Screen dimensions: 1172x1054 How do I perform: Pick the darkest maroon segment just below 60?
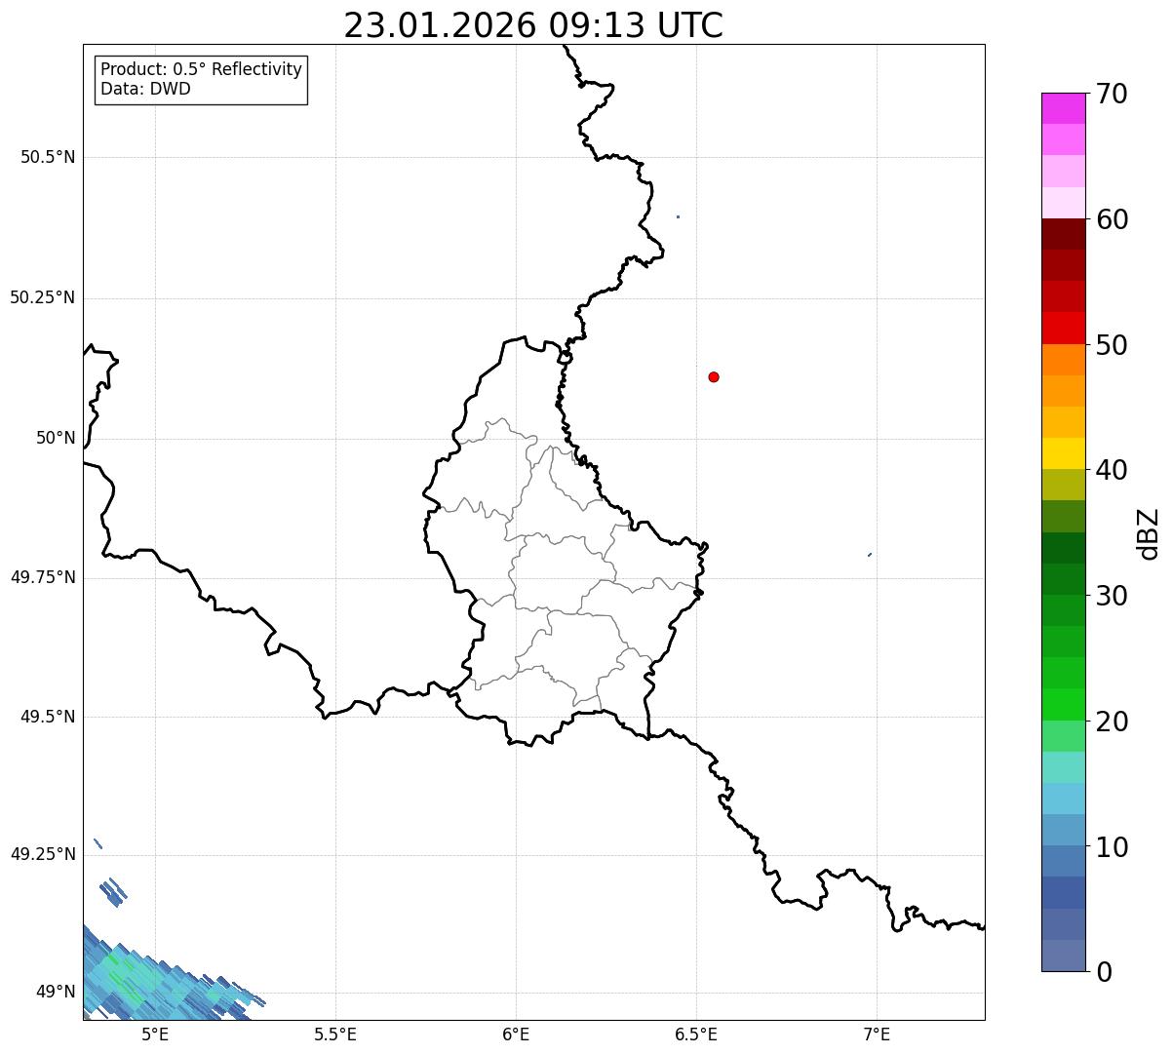click(1063, 234)
